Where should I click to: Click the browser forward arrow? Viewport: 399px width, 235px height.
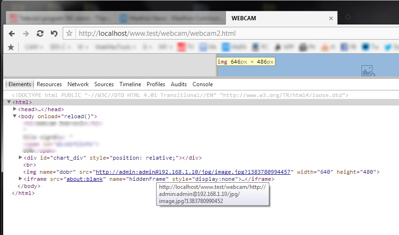(x=26, y=33)
